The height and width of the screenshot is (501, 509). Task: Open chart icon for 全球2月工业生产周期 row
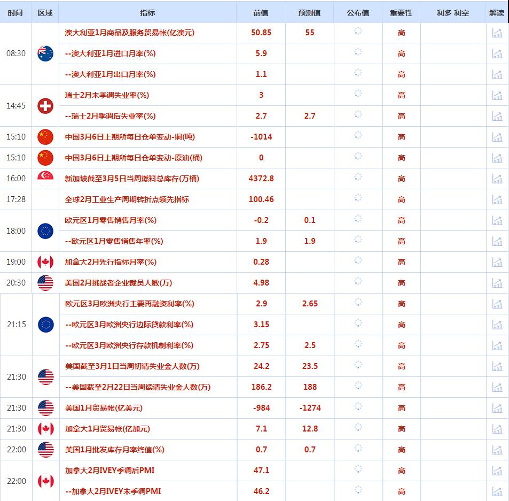point(497,199)
